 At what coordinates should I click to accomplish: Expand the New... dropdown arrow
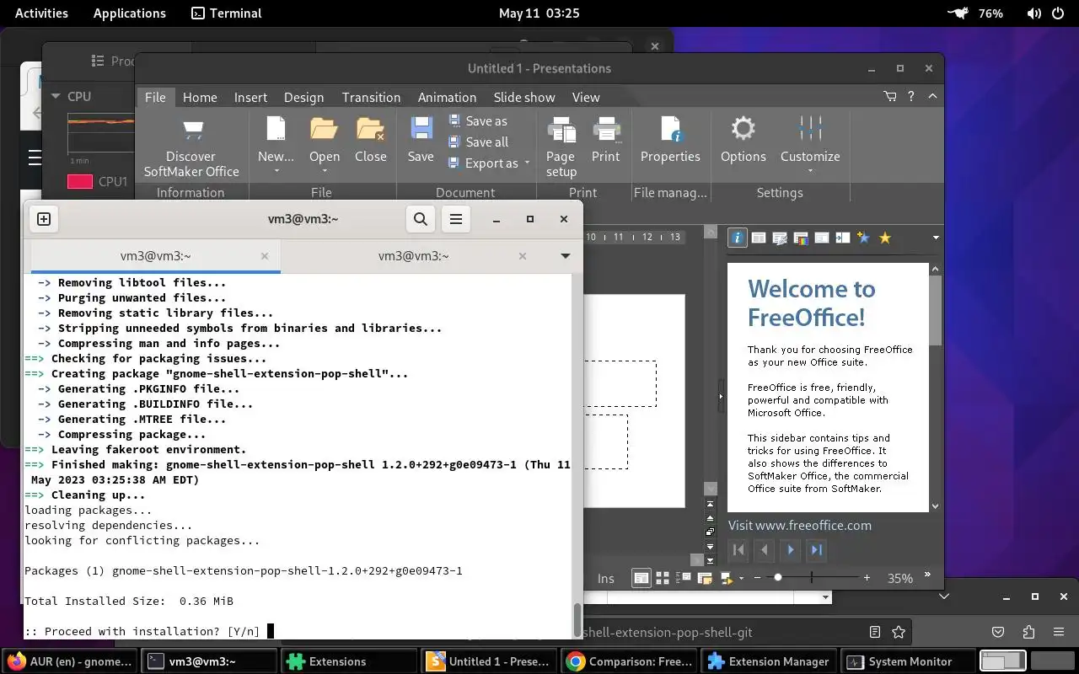coord(276,172)
